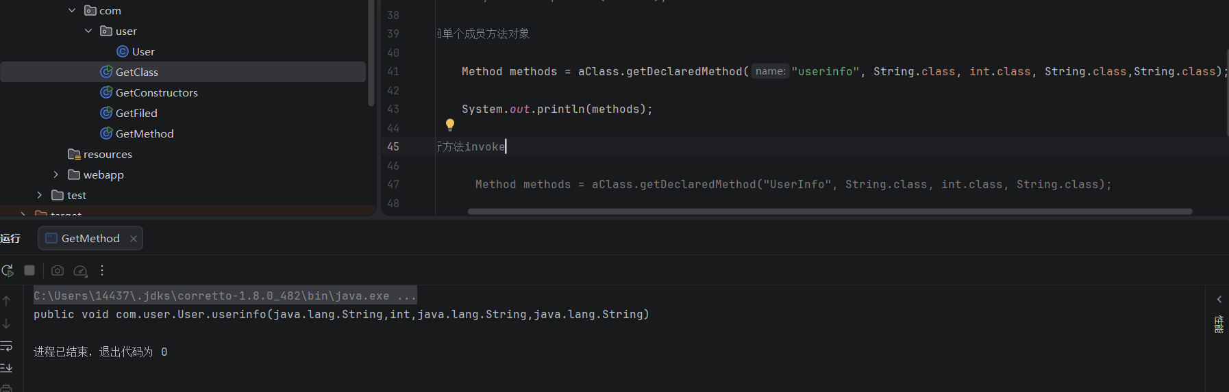Collapse the com package node
The height and width of the screenshot is (392, 1229).
pyautogui.click(x=72, y=10)
